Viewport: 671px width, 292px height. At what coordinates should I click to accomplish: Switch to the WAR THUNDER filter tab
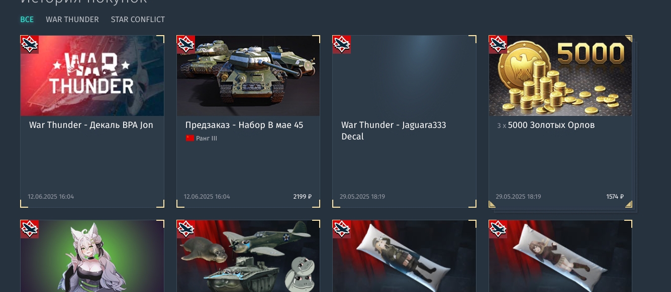[72, 20]
